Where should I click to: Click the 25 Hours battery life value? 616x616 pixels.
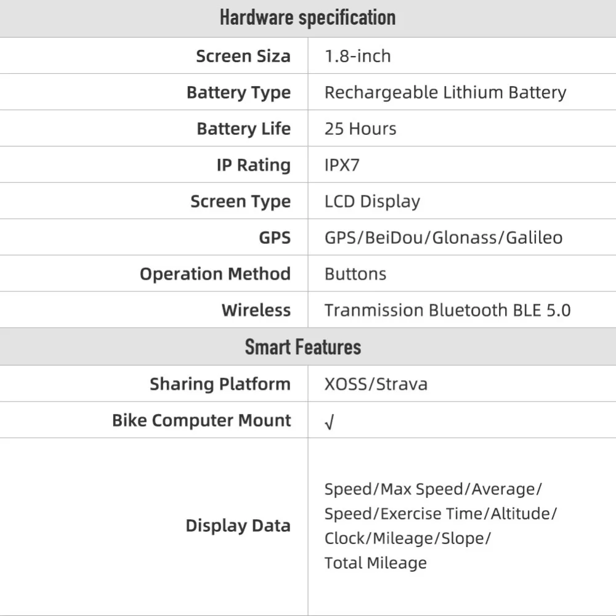(x=360, y=129)
